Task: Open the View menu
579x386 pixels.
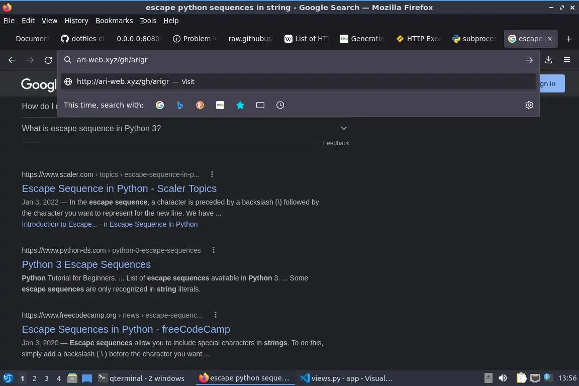Action: (49, 21)
